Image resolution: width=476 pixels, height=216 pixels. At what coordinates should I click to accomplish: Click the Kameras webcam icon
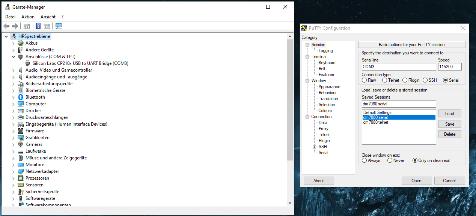click(21, 144)
